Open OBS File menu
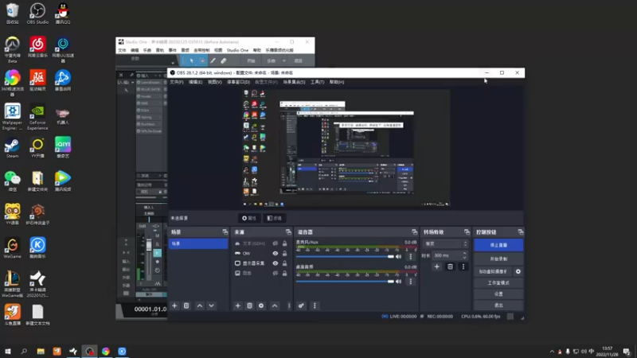The height and width of the screenshot is (358, 637). [177, 82]
